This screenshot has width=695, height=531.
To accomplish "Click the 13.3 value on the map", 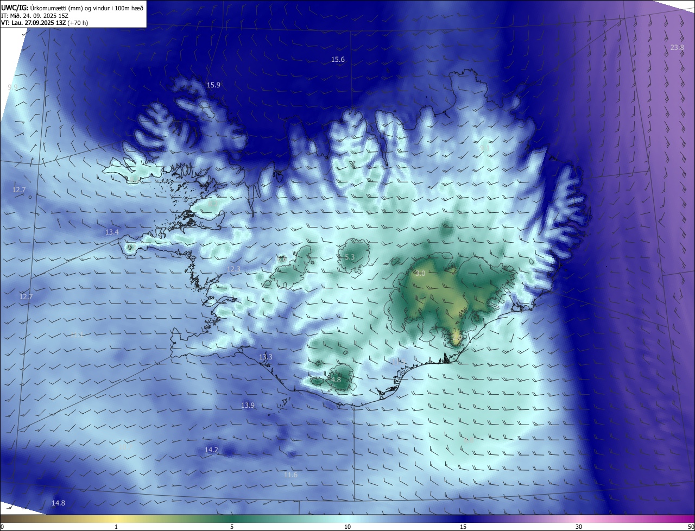I will pyautogui.click(x=266, y=357).
